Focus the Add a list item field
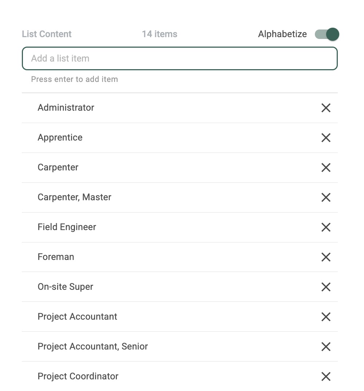 [x=180, y=58]
